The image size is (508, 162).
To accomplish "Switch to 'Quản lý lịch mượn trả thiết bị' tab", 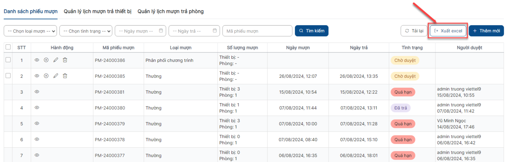I will point(97,11).
